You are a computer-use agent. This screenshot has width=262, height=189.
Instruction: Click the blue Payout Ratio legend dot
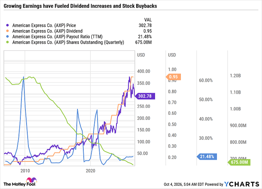click(7, 37)
